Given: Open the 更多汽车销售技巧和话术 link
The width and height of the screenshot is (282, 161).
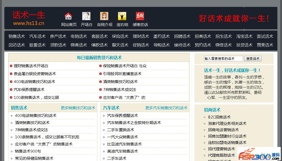Looking at the screenshot, I should (x=166, y=108).
